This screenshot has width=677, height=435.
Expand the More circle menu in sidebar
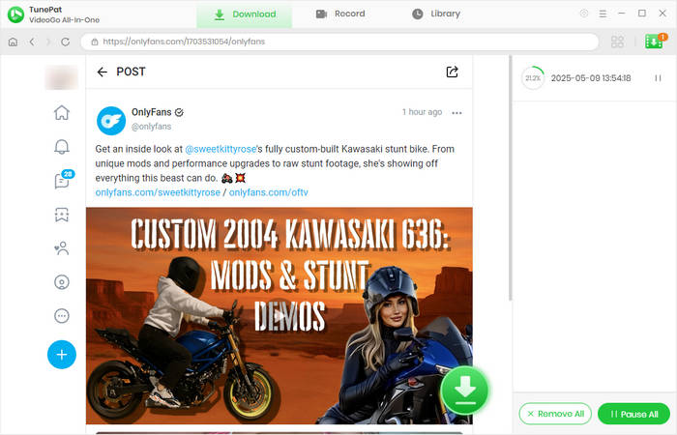point(62,316)
